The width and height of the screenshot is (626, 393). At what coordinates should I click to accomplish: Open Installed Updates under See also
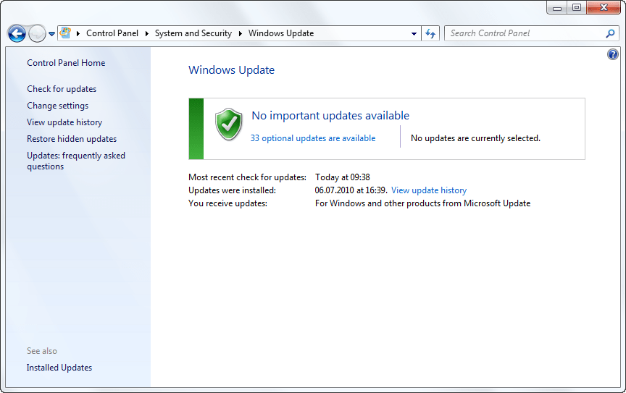pyautogui.click(x=59, y=368)
